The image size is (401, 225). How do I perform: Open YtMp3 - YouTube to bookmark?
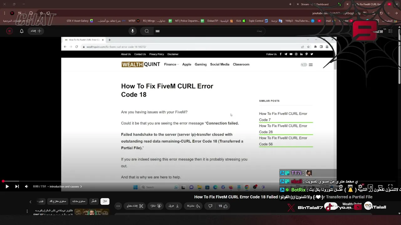coord(299,21)
